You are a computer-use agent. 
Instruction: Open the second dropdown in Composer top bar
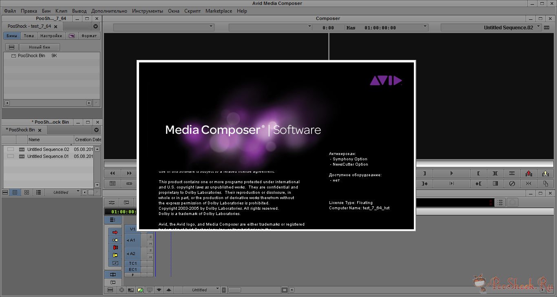(x=270, y=27)
